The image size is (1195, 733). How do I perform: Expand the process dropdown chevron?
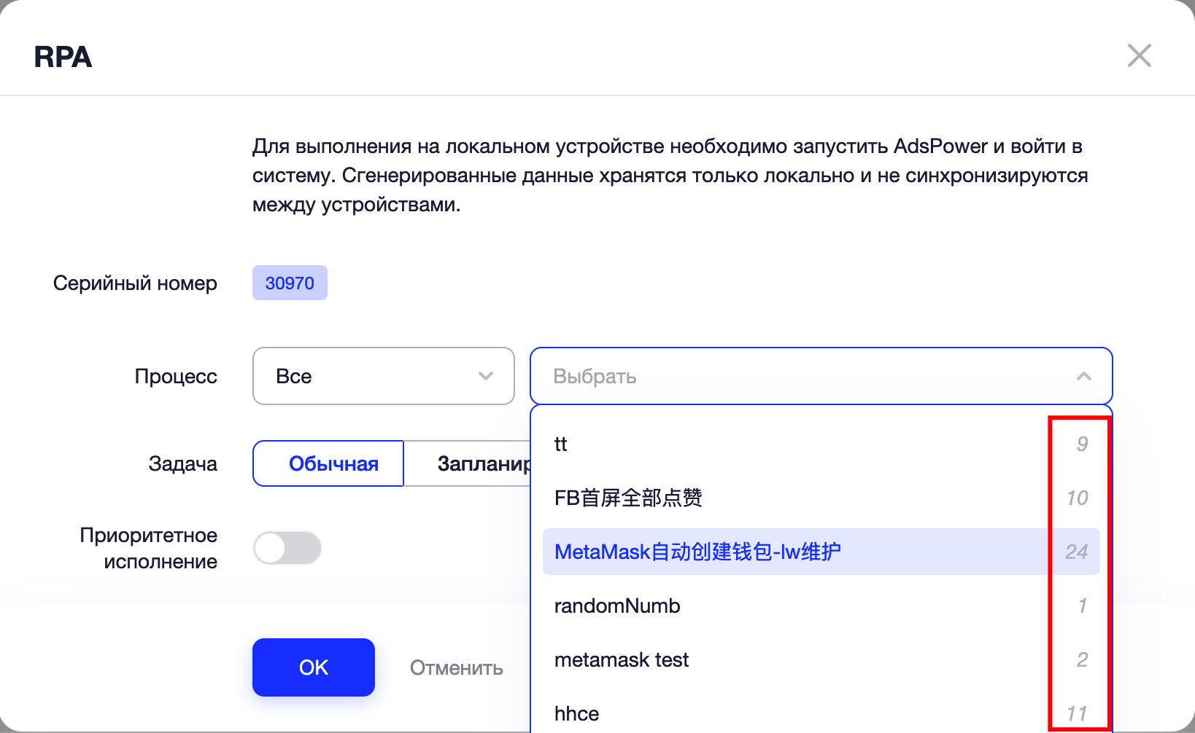484,376
